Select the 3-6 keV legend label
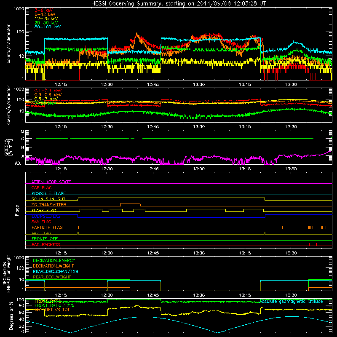The image size is (337, 337). click(x=43, y=10)
